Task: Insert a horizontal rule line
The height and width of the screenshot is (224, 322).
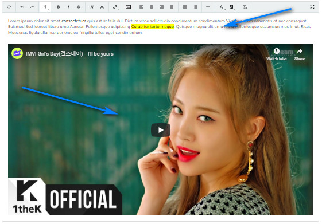Action: 208,7
